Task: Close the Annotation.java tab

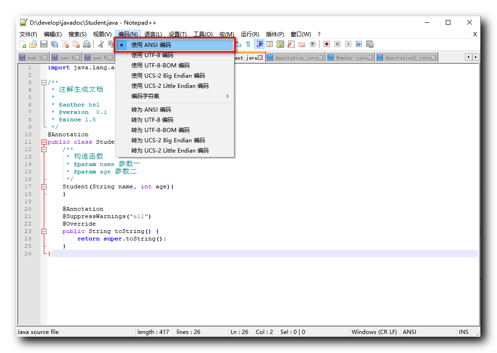Action: [321, 58]
